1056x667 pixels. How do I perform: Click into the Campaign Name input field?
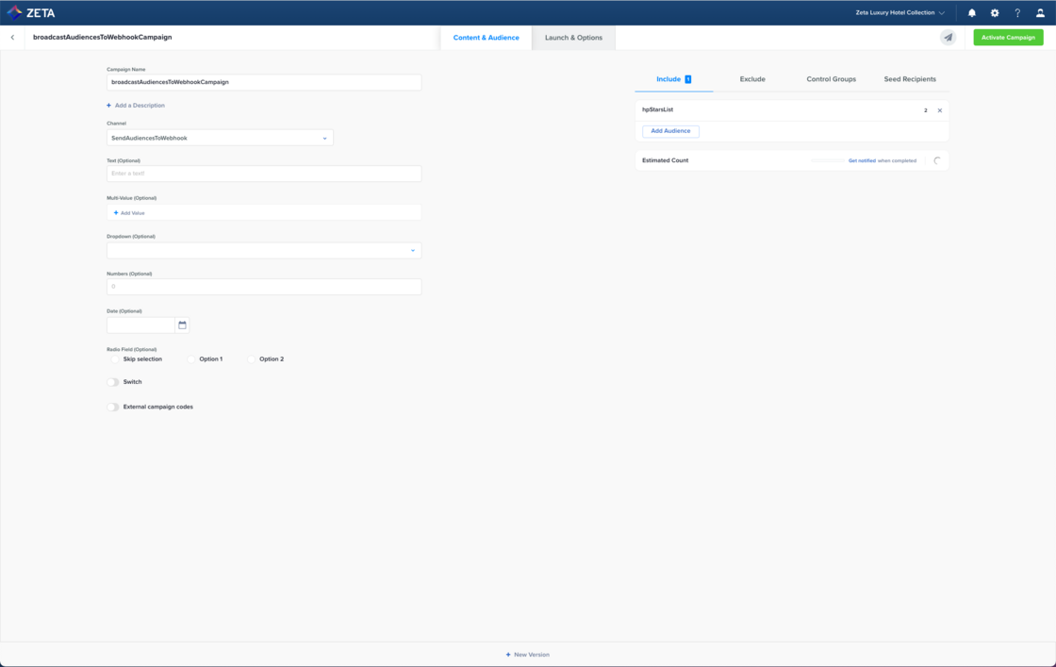(264, 82)
